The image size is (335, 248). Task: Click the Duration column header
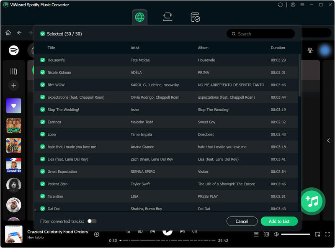(278, 48)
